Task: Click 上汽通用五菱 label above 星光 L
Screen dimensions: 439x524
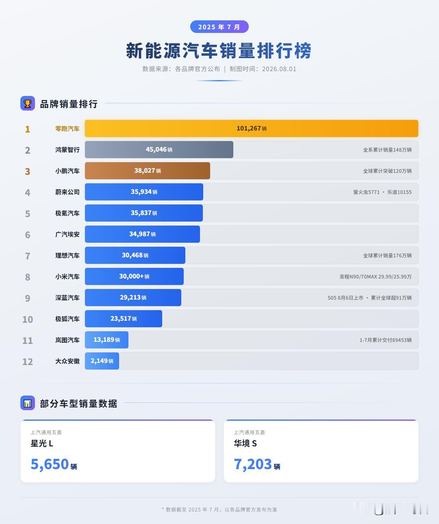Action: 46,433
